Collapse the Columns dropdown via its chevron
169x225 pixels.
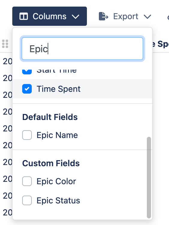[x=76, y=16]
